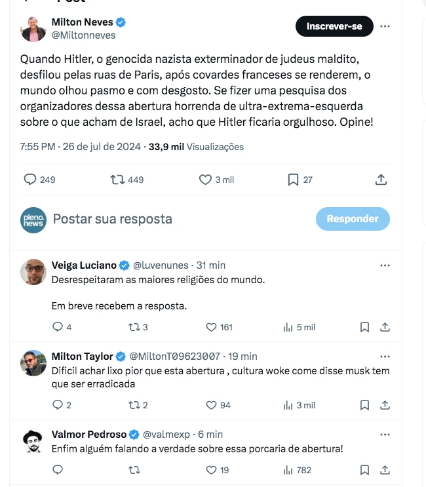426x487 pixels.
Task: Reply to Milton Taylor's comment
Action: point(57,405)
